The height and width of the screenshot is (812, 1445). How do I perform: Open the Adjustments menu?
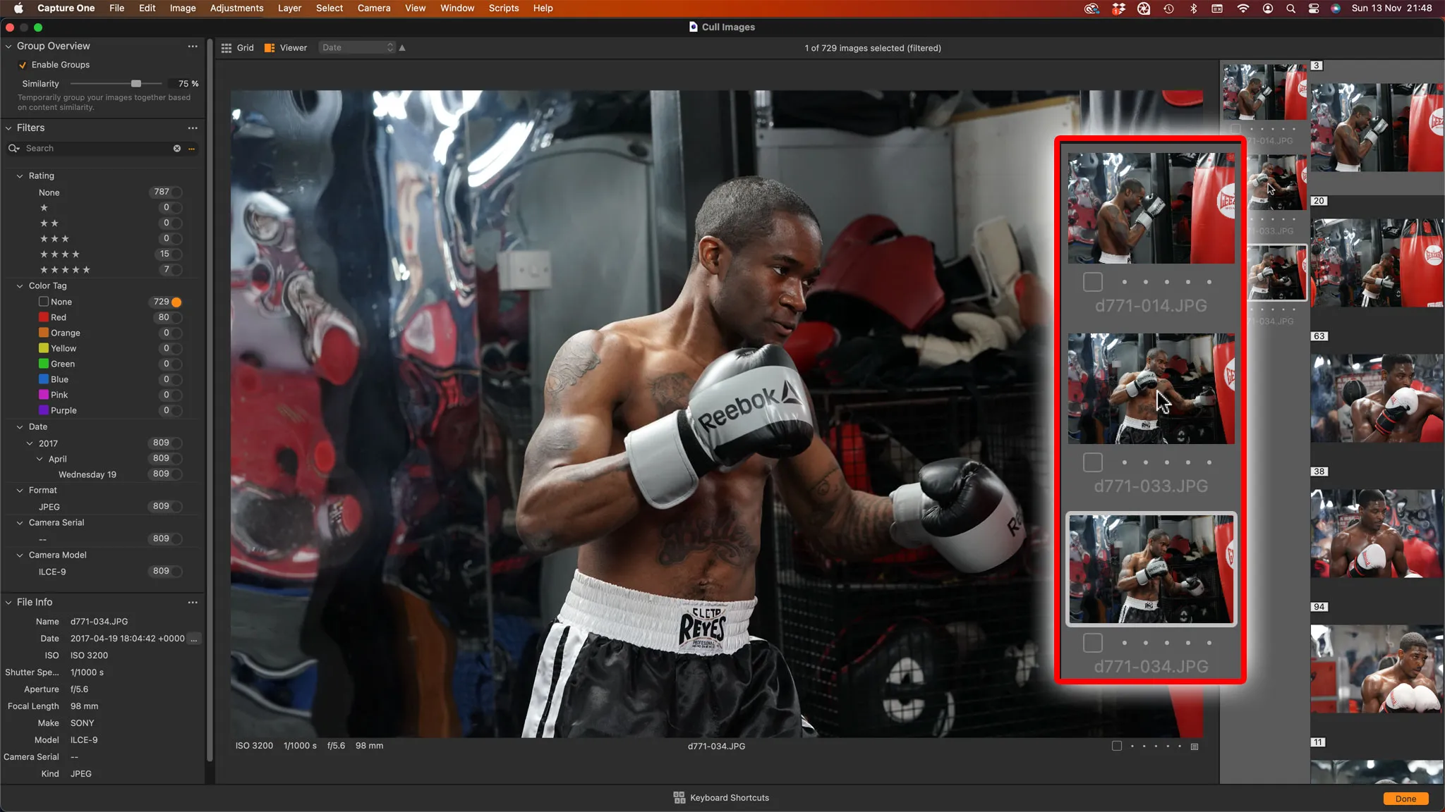click(x=236, y=8)
